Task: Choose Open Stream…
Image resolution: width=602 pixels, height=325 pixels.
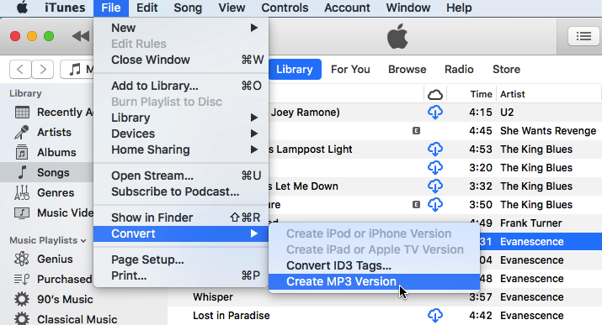Action: (x=181, y=176)
